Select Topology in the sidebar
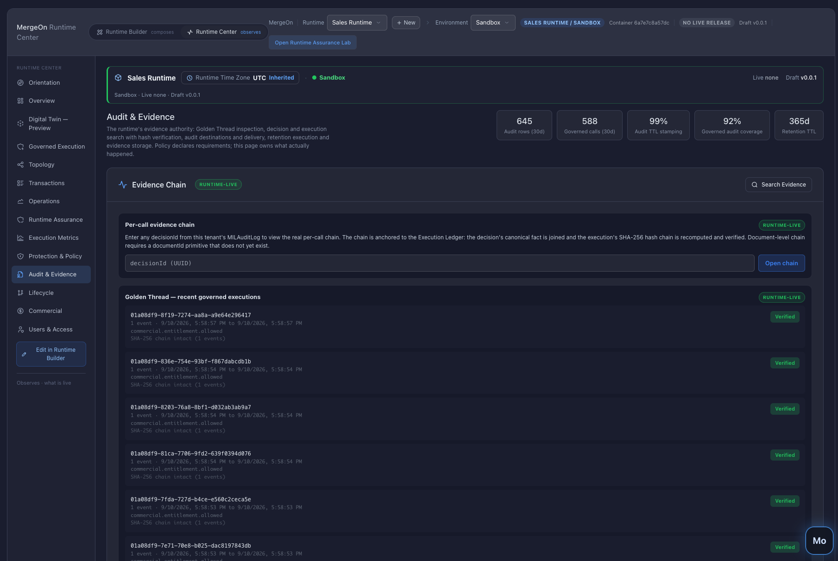 51,165
